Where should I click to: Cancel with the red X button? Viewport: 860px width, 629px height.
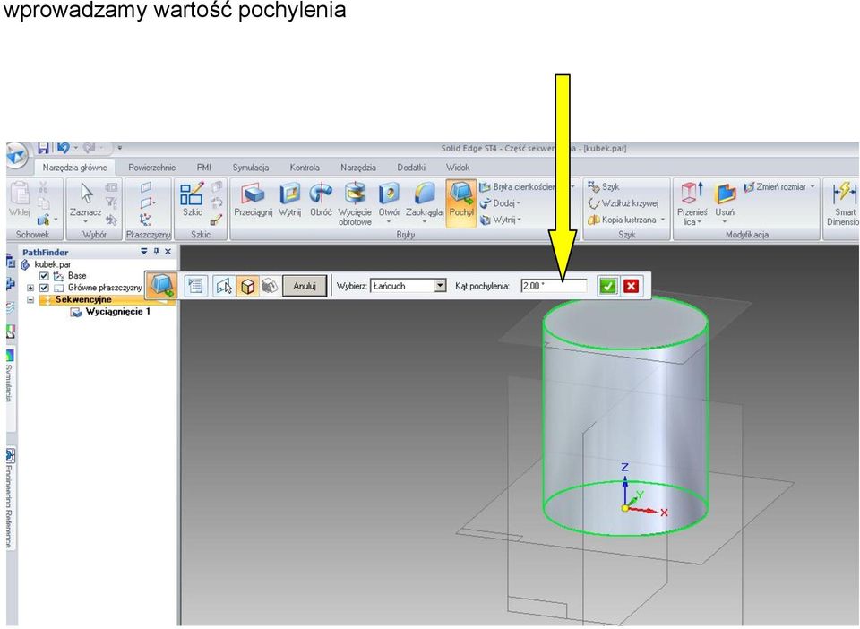click(x=632, y=286)
